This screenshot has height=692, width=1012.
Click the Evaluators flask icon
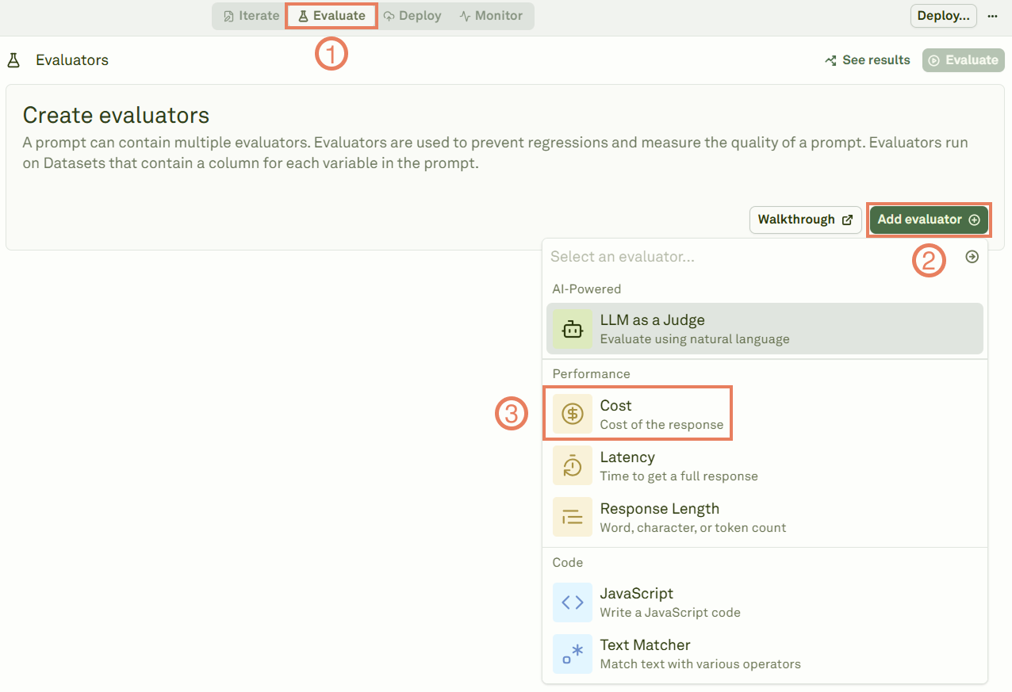[x=12, y=59]
